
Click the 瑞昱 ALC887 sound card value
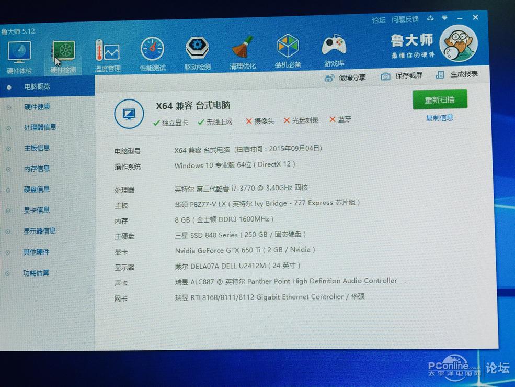(286, 281)
